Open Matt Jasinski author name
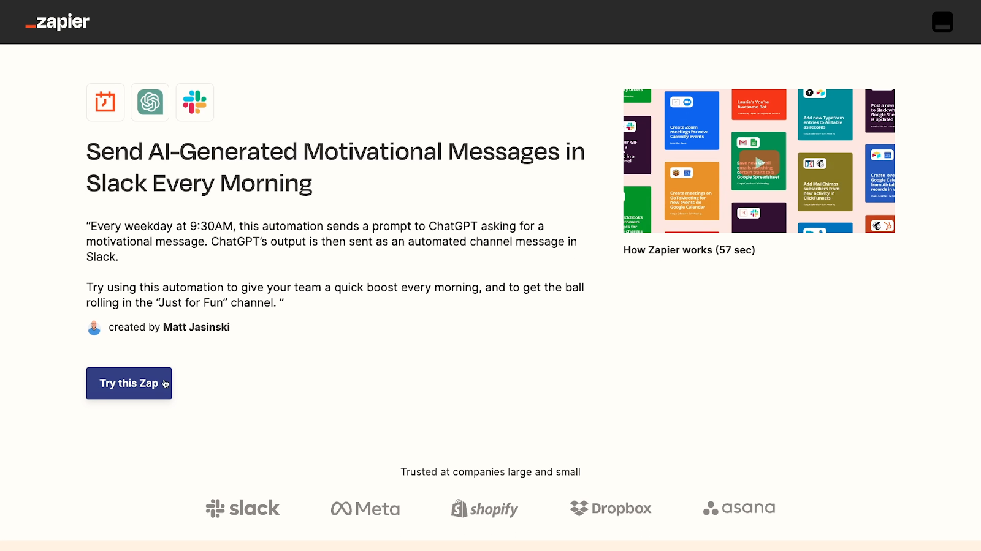The image size is (981, 551). [196, 328]
